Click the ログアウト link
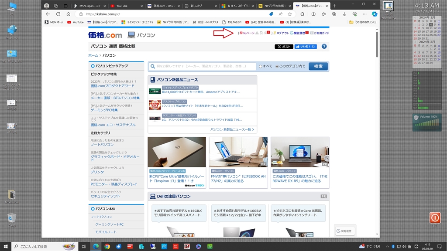Image resolution: width=447 pixels, height=251 pixels. (x=281, y=33)
